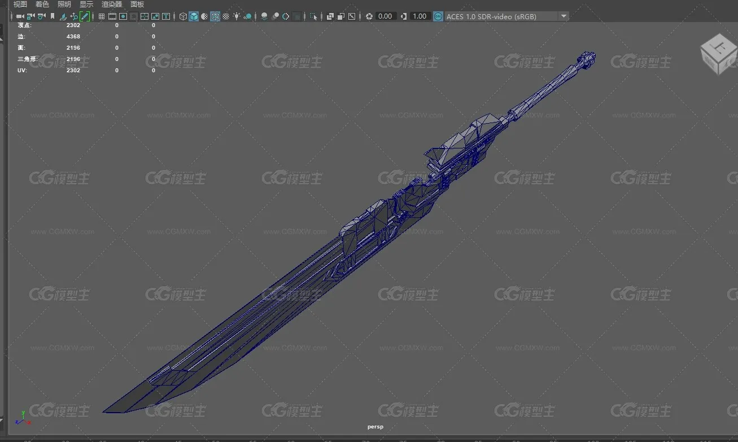Click the Lock Camera icon
The image size is (738, 442).
[30, 16]
